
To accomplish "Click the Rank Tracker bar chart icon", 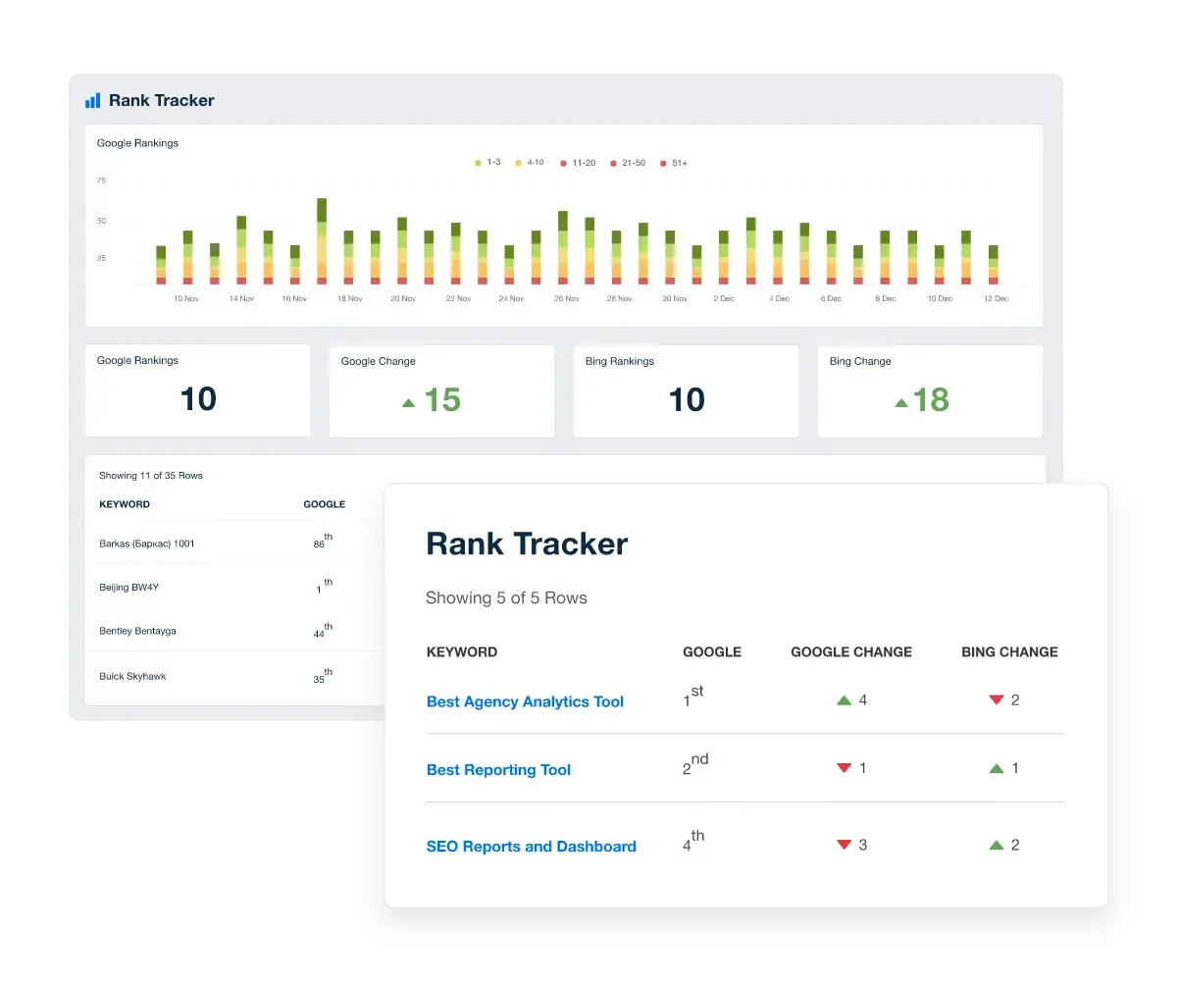I will point(93,99).
